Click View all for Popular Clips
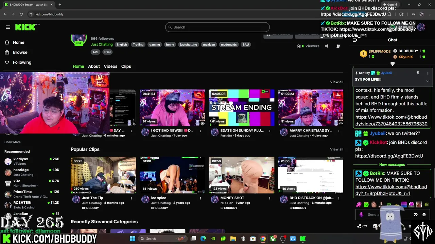 coord(336,149)
